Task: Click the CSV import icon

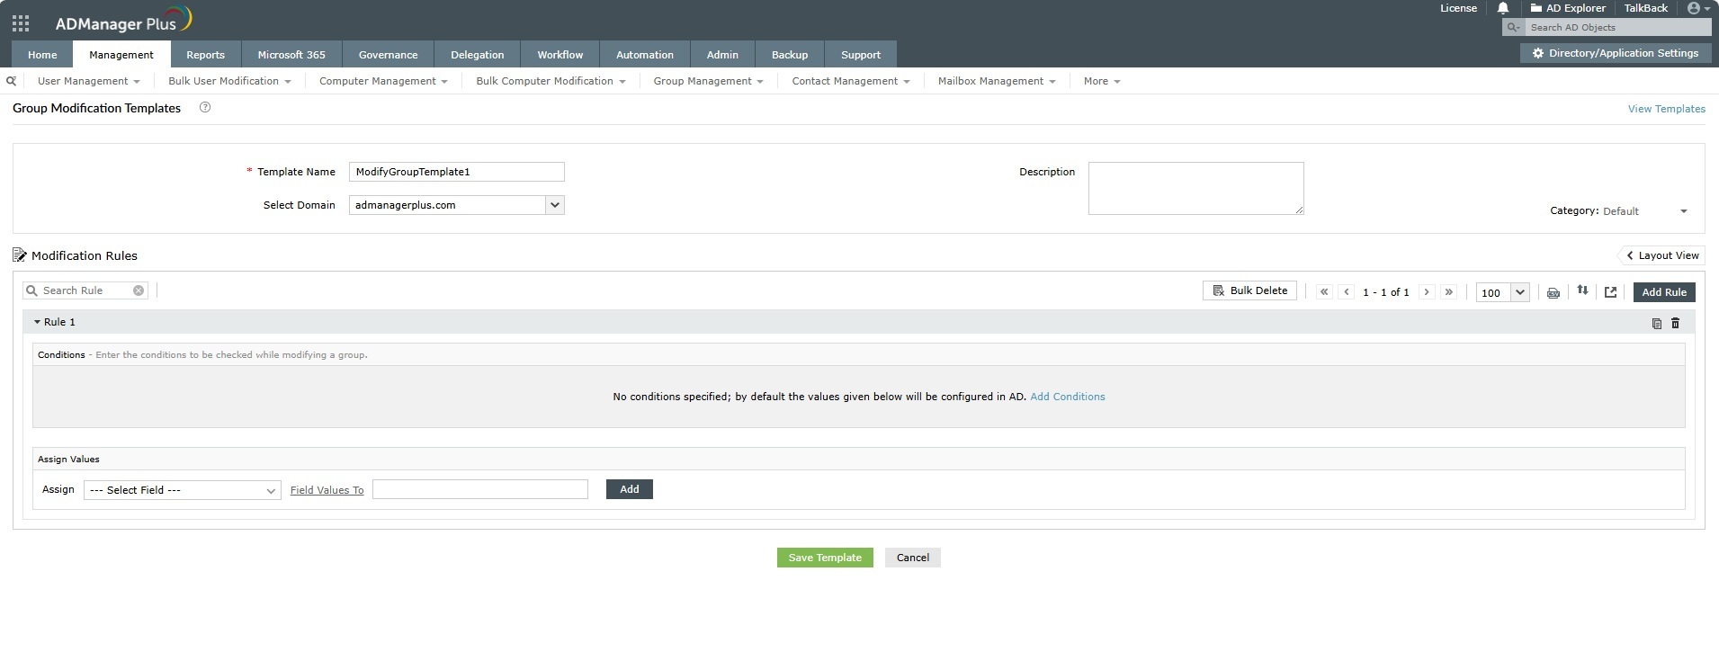Action: click(x=1553, y=292)
